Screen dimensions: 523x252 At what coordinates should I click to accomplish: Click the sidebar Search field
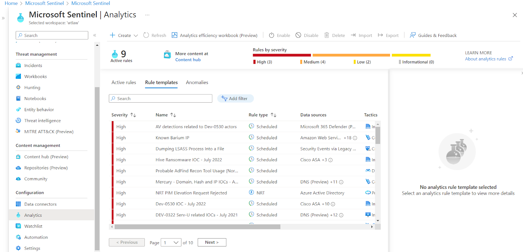click(52, 35)
